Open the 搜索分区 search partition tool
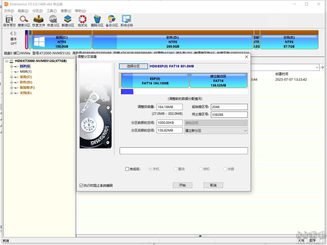 [24, 21]
